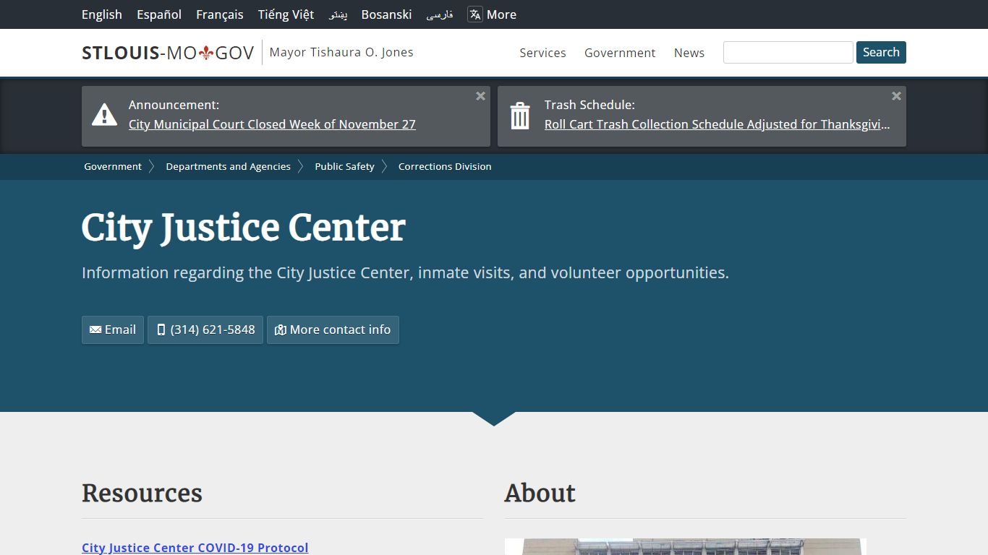Select the Farsi language option
The height and width of the screenshot is (555, 988).
[439, 14]
